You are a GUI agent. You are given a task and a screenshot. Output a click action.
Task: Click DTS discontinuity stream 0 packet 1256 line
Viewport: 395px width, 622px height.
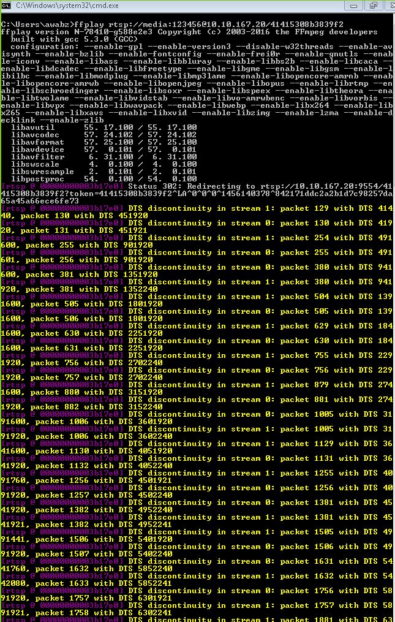pos(197,488)
